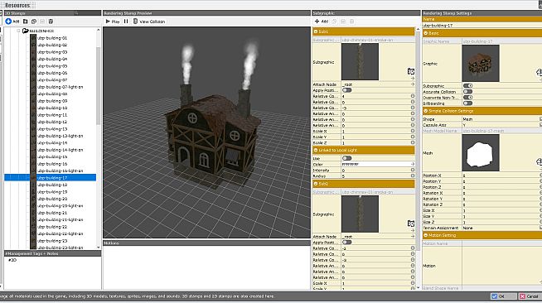The height and width of the screenshot is (303, 542).
Task: Select ubp-building-22 in stamp list
Action: pos(52,227)
